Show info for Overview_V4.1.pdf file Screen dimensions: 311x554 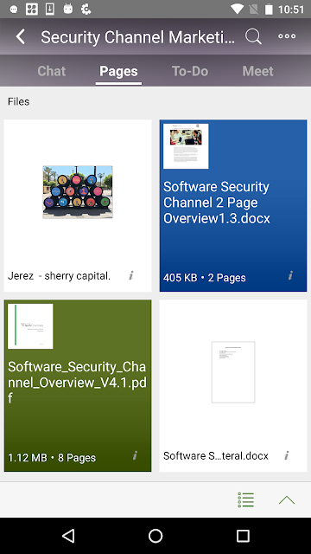click(x=135, y=455)
